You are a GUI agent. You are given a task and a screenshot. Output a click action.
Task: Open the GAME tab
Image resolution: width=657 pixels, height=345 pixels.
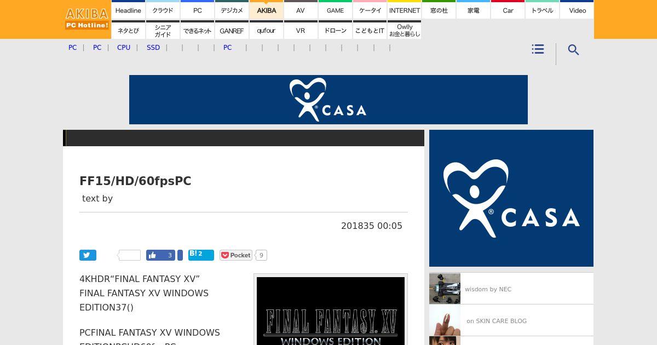coord(335,10)
